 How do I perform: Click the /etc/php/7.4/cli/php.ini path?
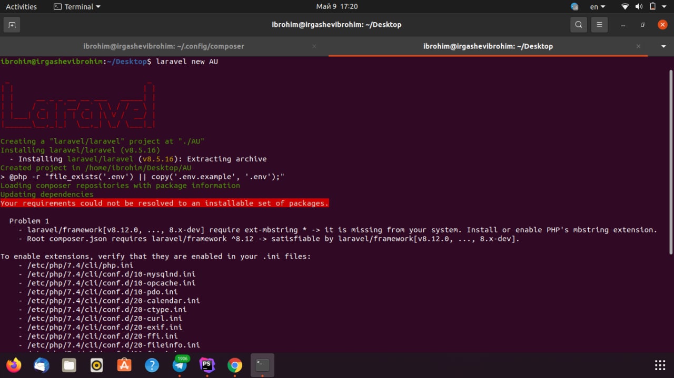click(x=80, y=265)
